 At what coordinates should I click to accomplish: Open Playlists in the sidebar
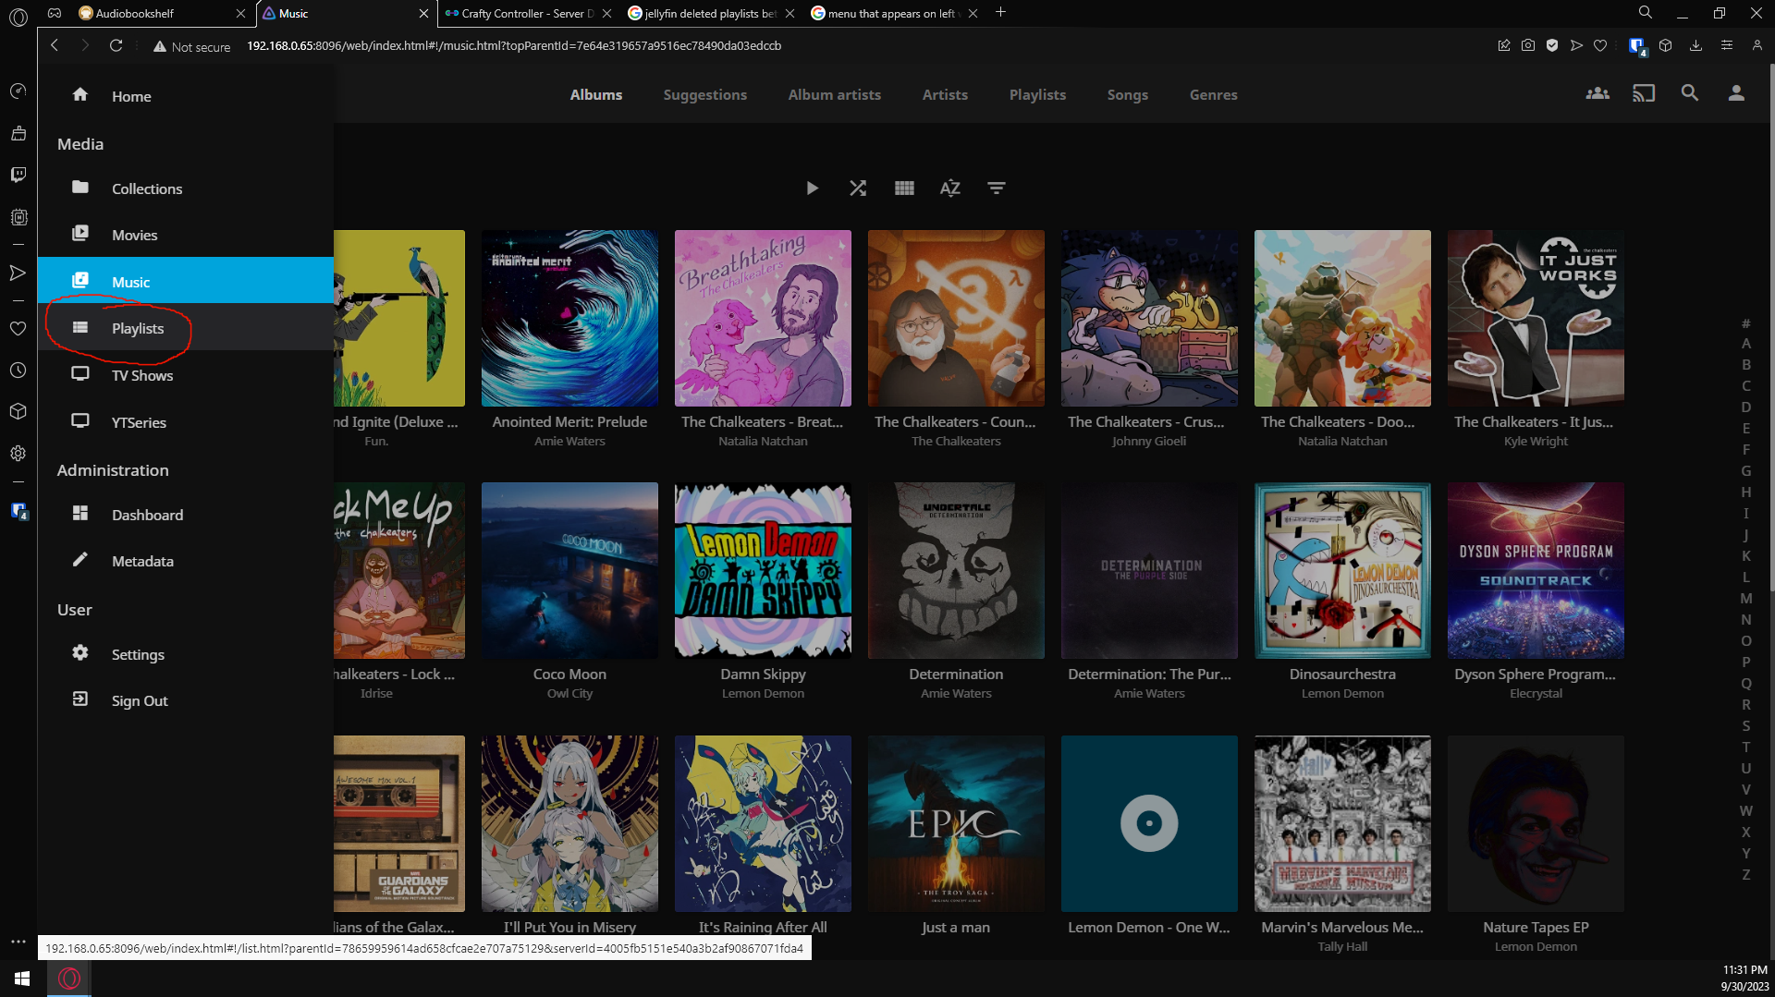tap(138, 328)
